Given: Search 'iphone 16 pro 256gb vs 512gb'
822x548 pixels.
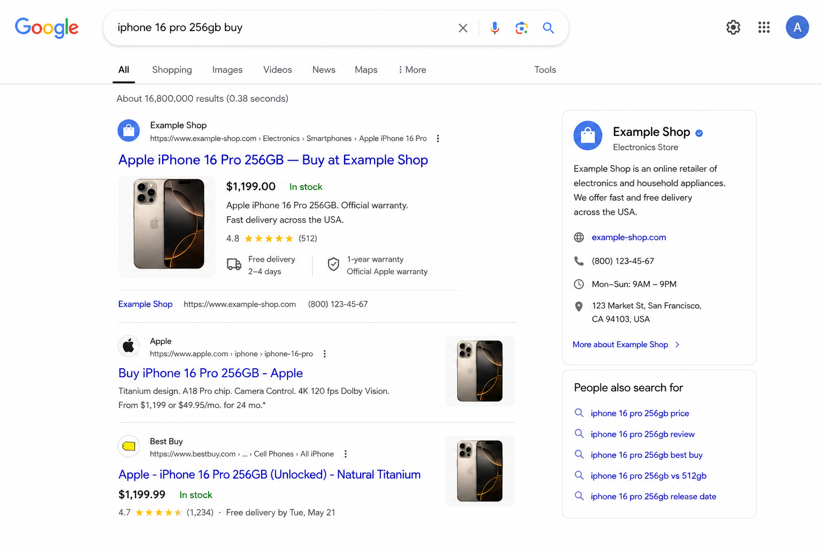Looking at the screenshot, I should click(x=648, y=476).
